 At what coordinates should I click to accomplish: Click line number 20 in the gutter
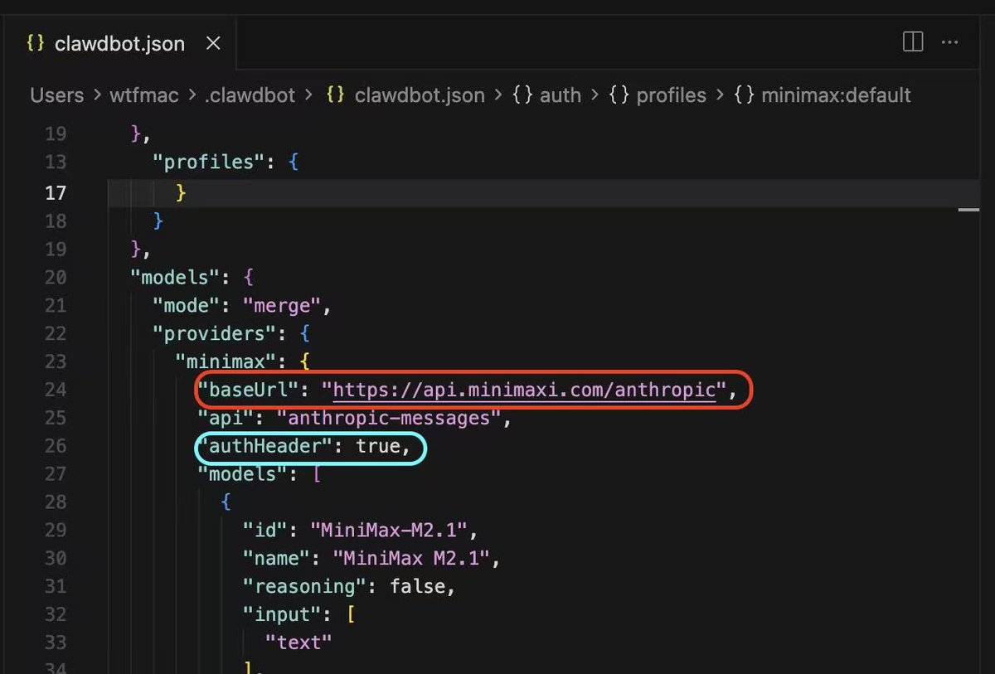(55, 277)
